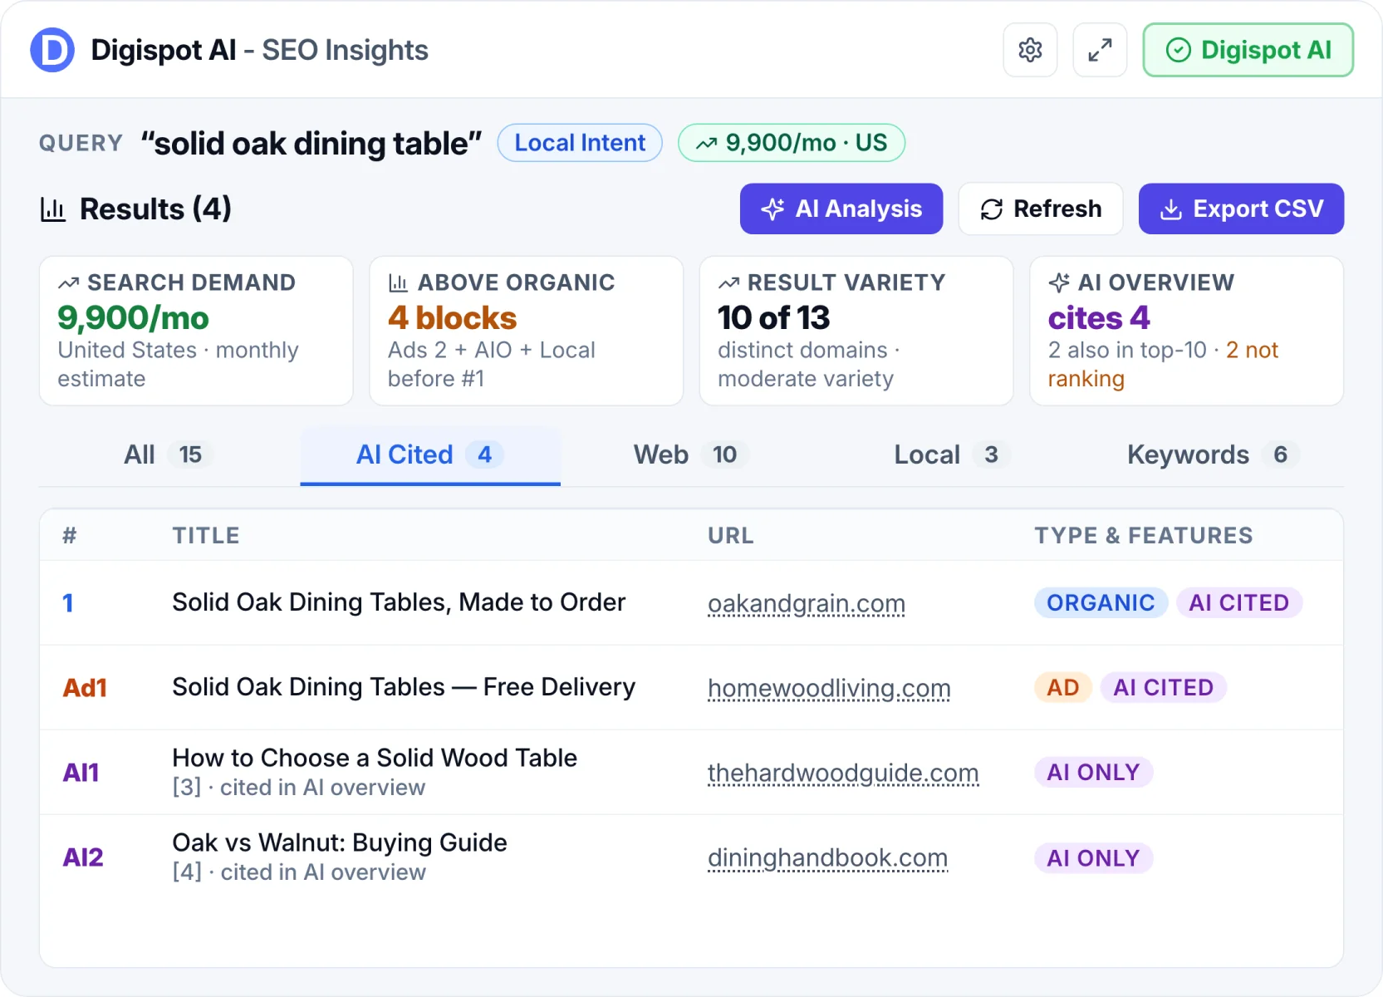Select 'How to Choose a Solid Wood Table'
This screenshot has height=997, width=1383.
coord(375,758)
